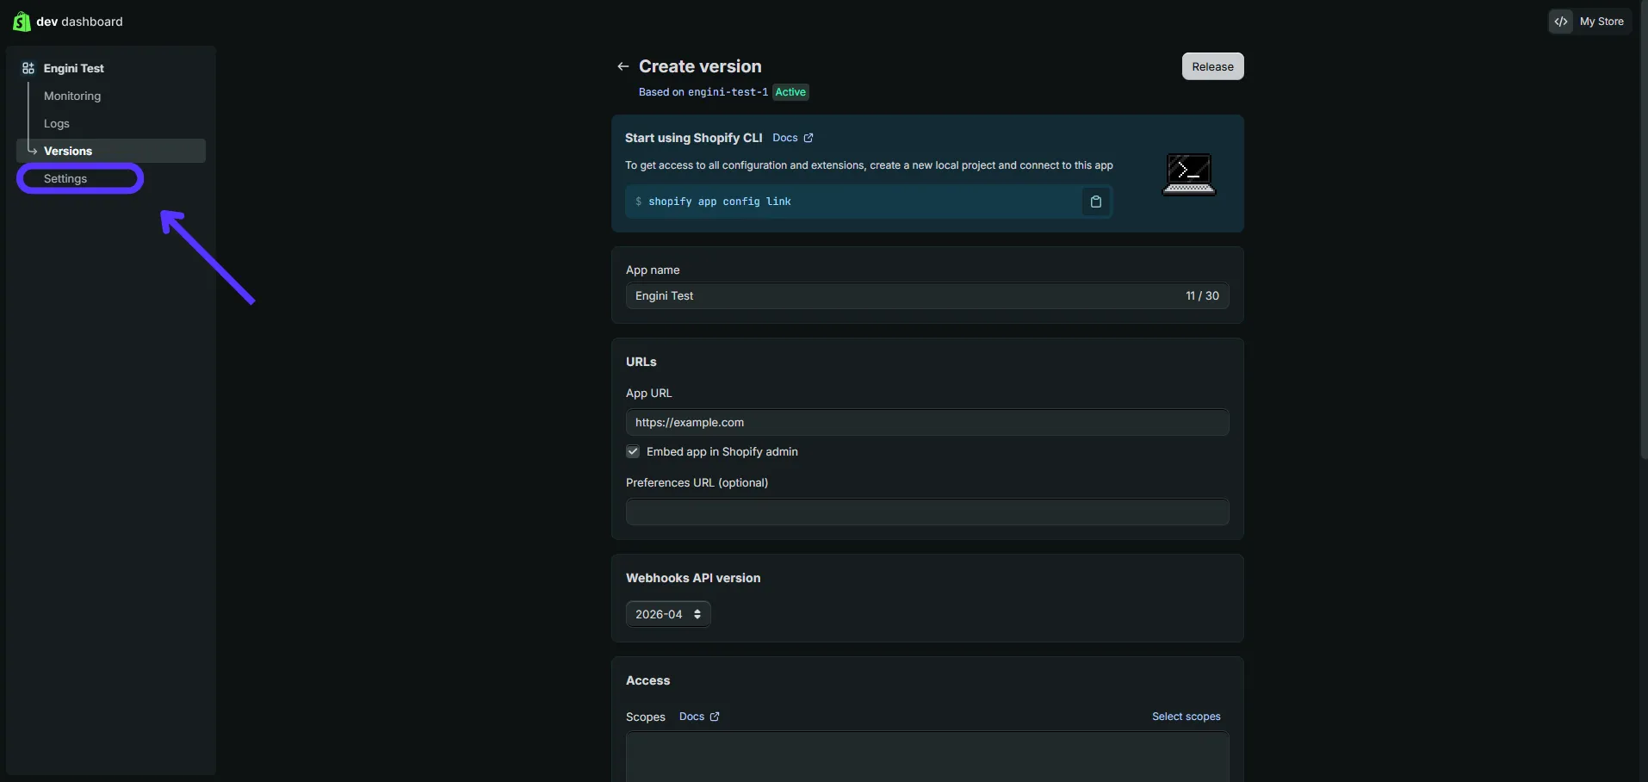Click the Shopify logo in the header
This screenshot has height=782, width=1648.
[x=22, y=22]
